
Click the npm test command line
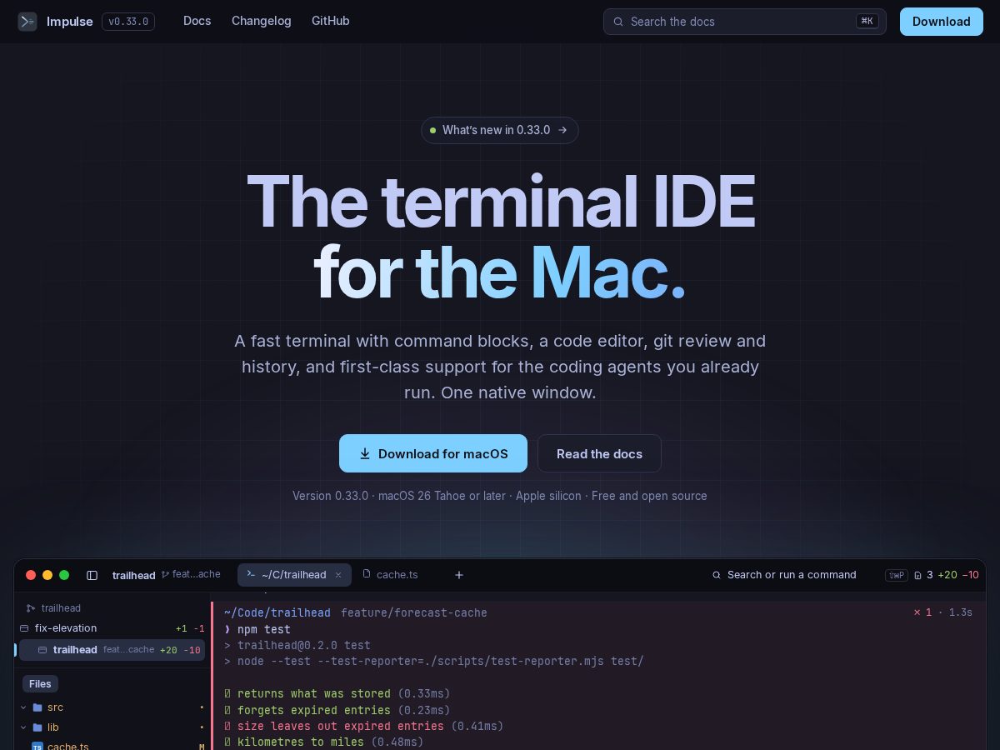[257, 629]
